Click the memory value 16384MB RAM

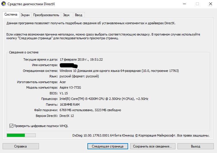tap(70, 105)
